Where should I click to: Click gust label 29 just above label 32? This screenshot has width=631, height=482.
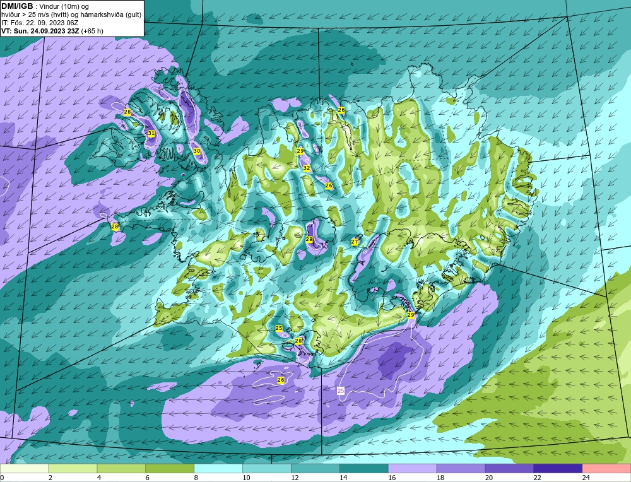click(x=300, y=151)
